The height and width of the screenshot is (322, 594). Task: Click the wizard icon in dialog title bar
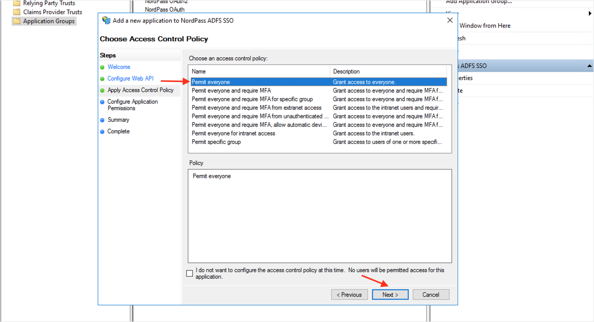106,21
